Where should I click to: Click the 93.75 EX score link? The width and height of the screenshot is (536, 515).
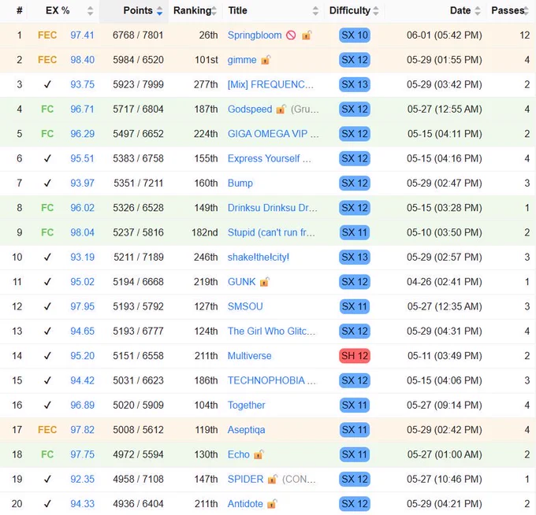pyautogui.click(x=82, y=84)
